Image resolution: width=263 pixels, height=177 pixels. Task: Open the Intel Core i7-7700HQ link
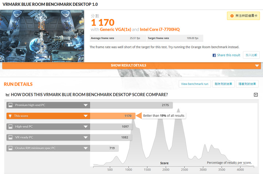pyautogui.click(x=160, y=29)
